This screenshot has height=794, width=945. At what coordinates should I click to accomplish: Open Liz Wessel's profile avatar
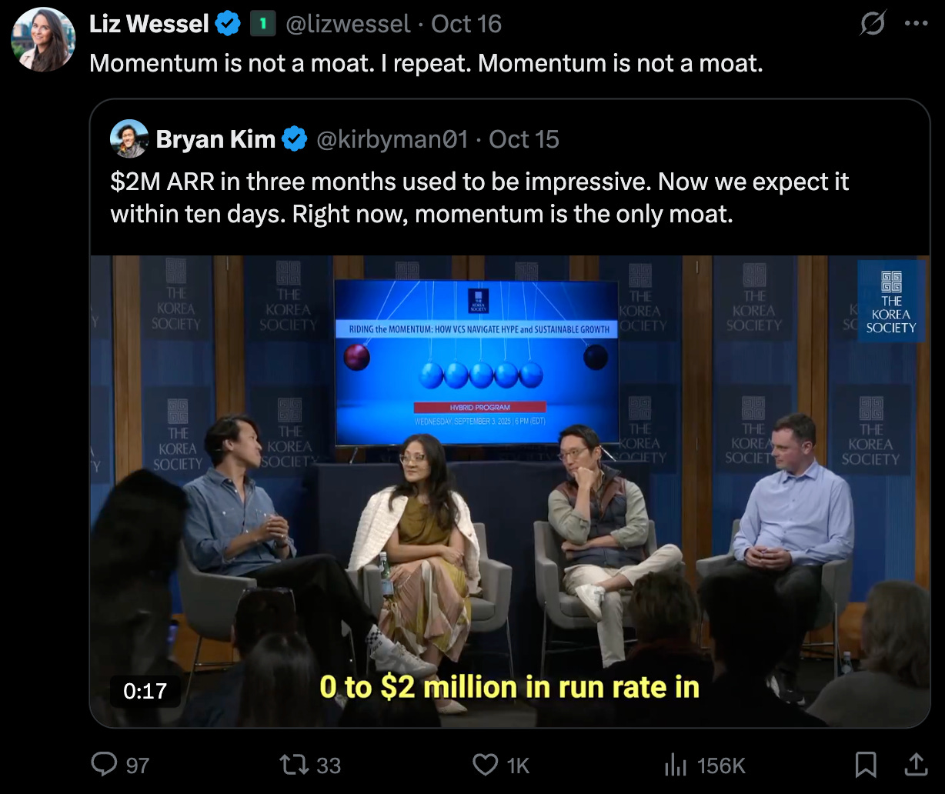tap(43, 40)
